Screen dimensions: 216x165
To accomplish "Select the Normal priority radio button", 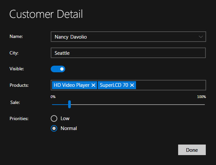I will (54, 128).
